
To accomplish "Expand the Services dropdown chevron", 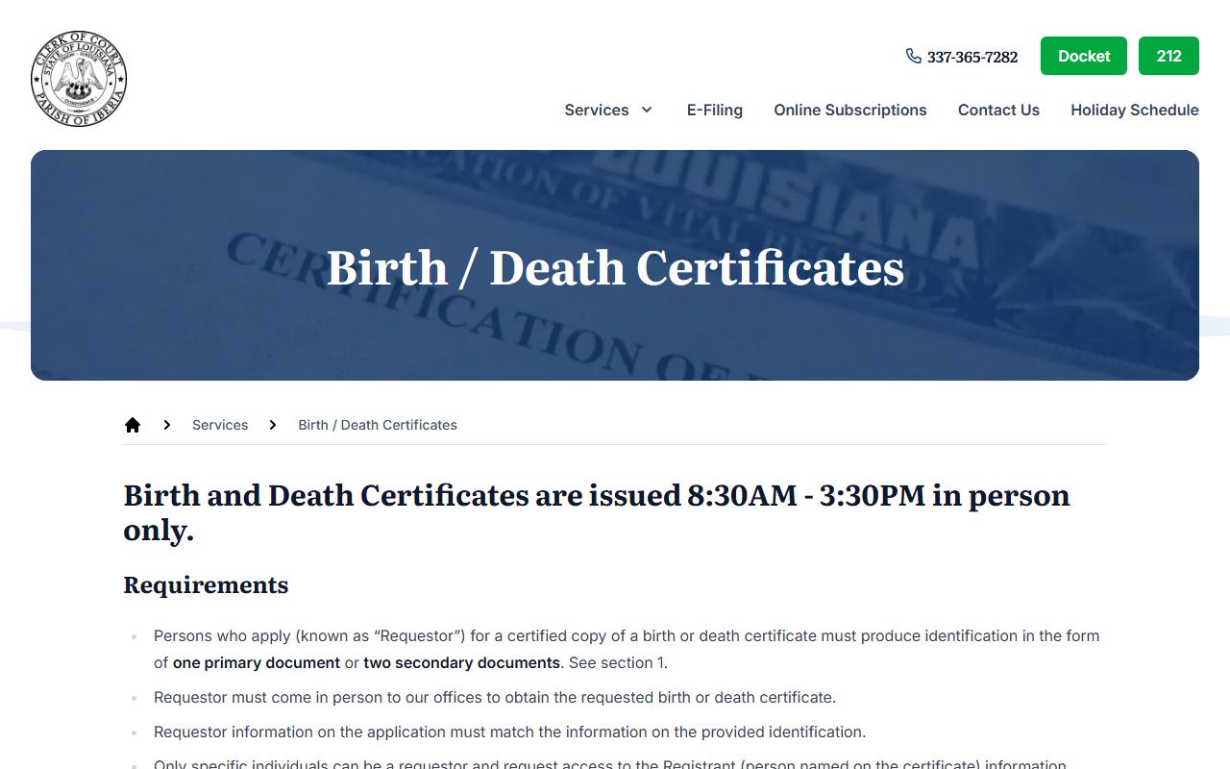I will pos(647,110).
